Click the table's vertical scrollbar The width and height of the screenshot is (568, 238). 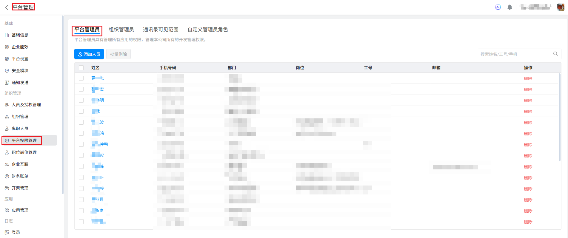tap(560, 117)
